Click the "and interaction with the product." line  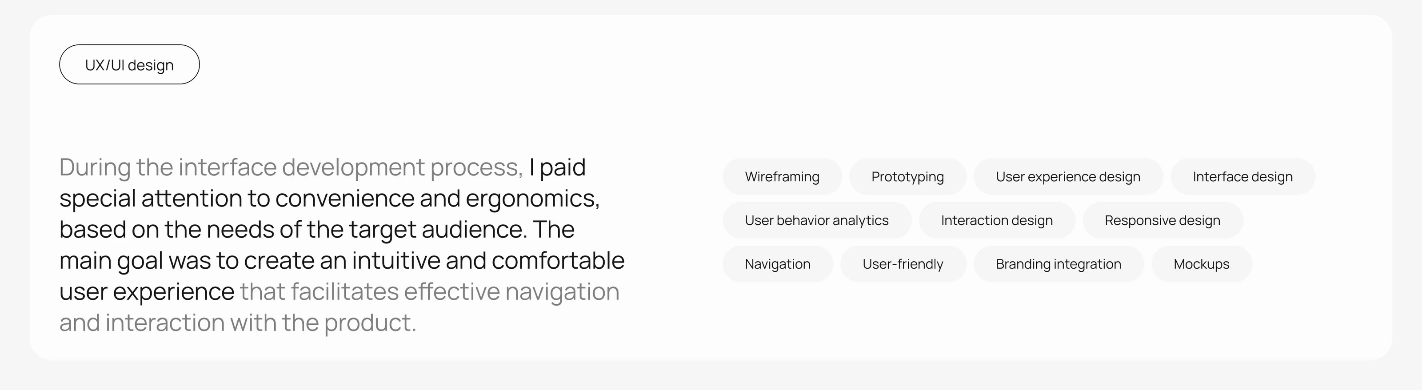(x=238, y=322)
